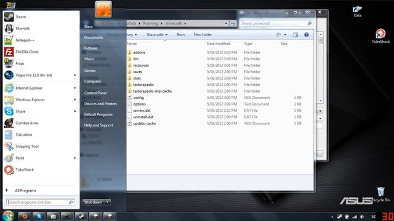Open the Steam taskbar button
394x221 pixels.
tap(81, 216)
